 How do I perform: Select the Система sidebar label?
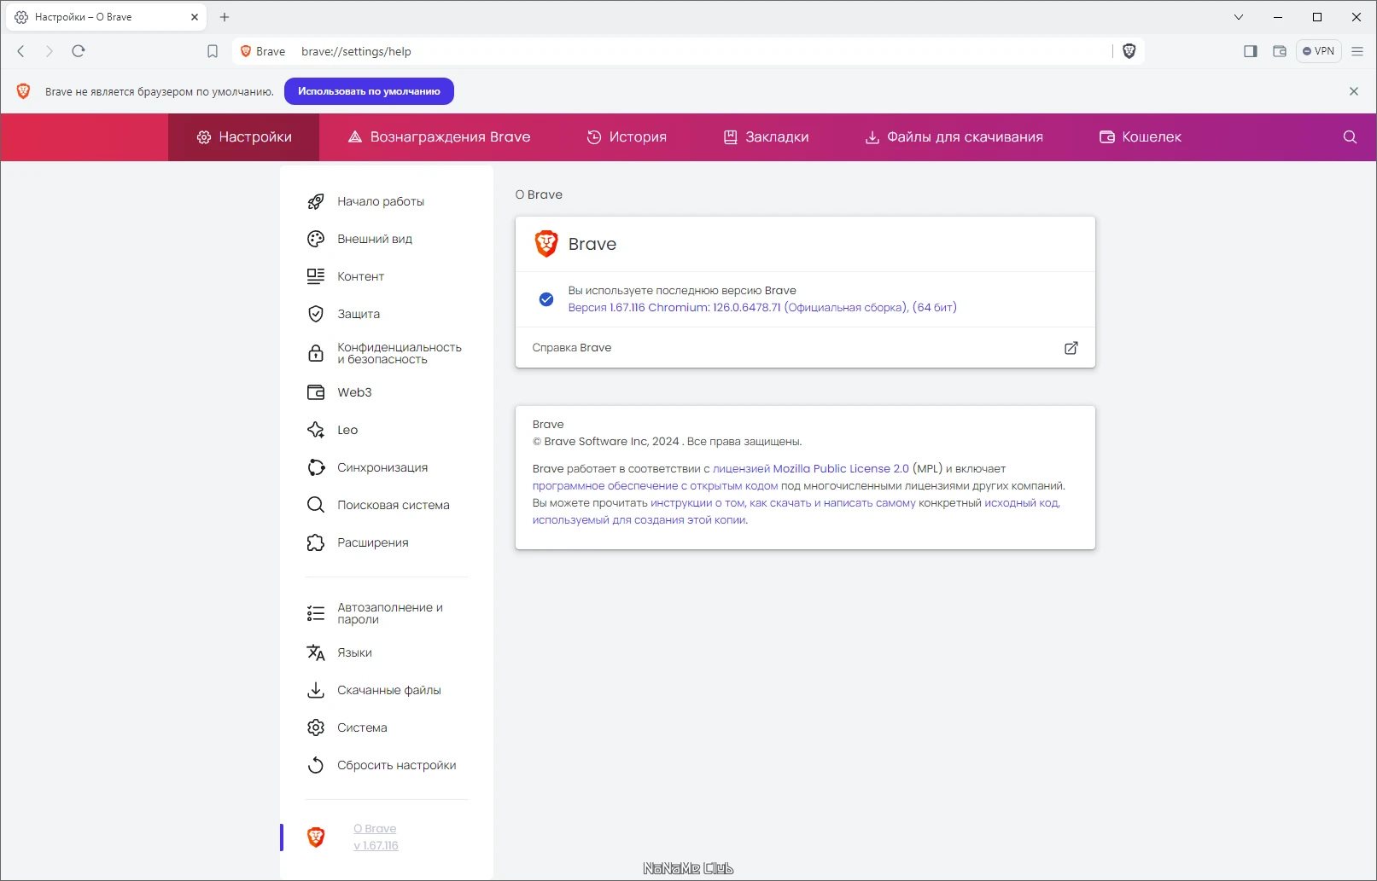point(362,727)
